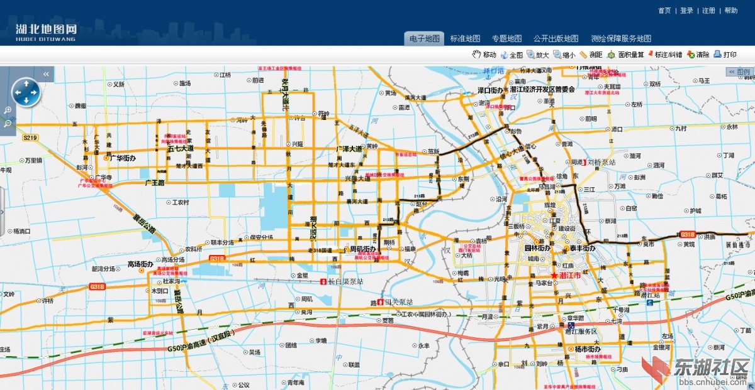Click the 长白渠泵站 pump station icon

pos(323,282)
